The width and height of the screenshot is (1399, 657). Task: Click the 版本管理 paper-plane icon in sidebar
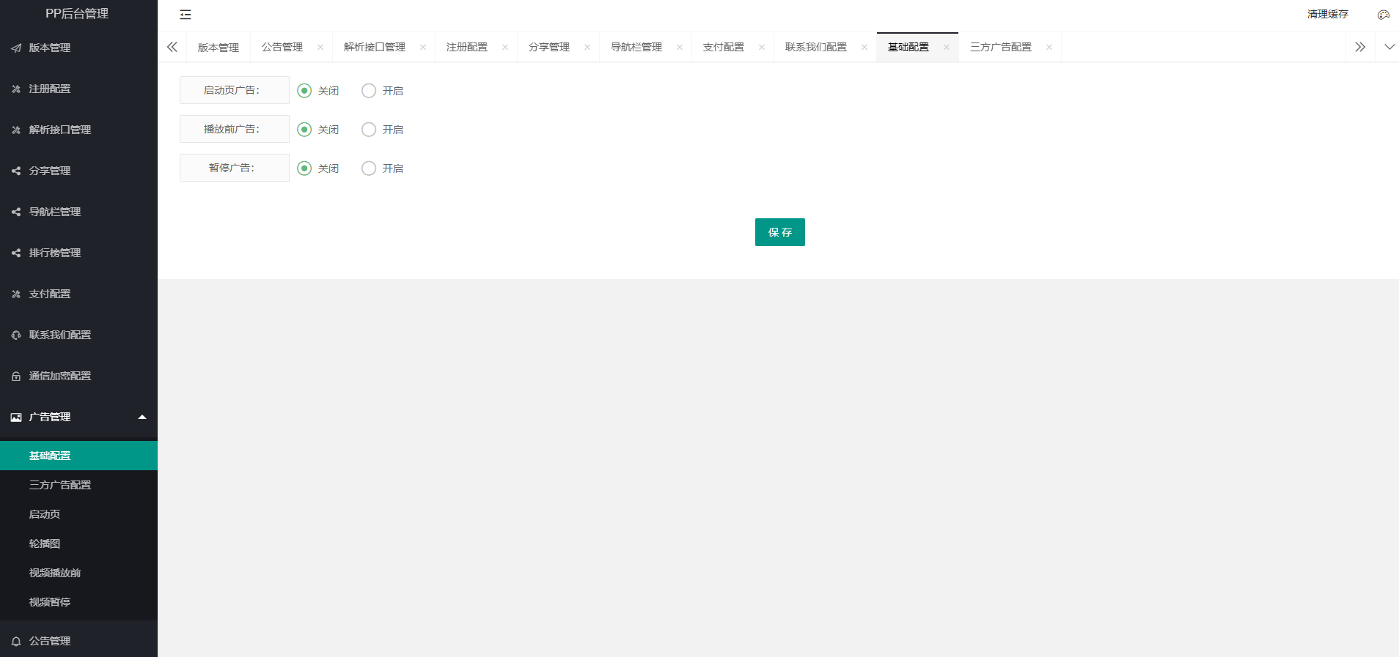[x=16, y=48]
